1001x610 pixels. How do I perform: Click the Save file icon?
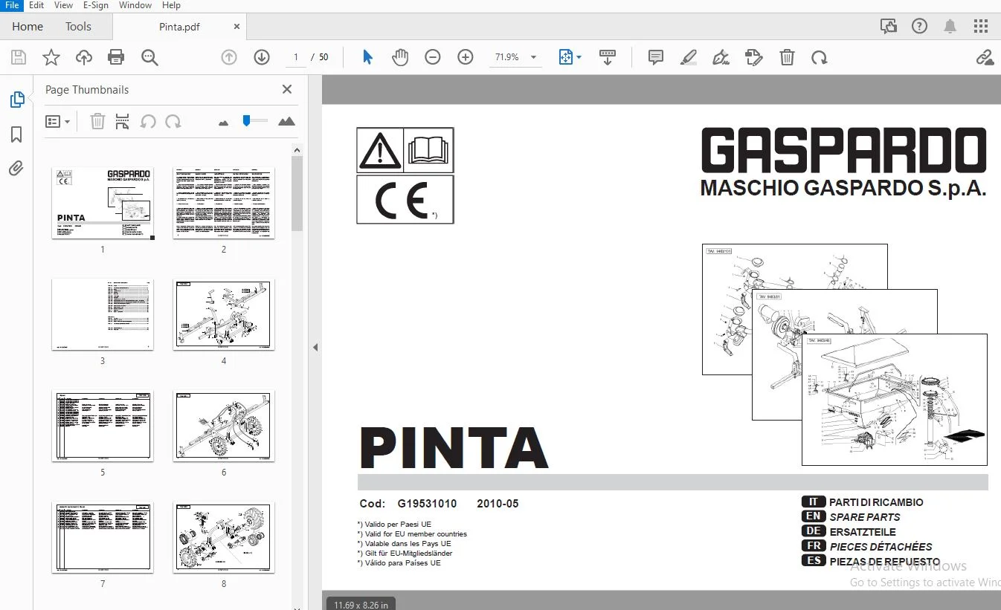click(x=19, y=57)
